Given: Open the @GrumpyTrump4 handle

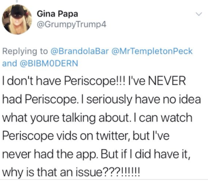Looking at the screenshot, I should pyautogui.click(x=71, y=24).
